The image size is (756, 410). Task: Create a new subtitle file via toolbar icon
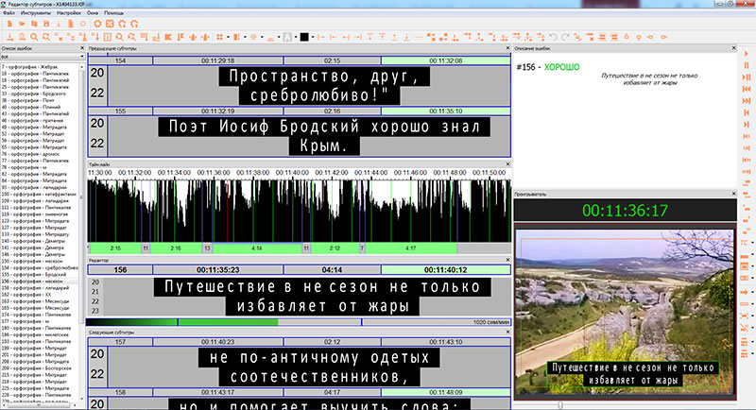[9, 24]
